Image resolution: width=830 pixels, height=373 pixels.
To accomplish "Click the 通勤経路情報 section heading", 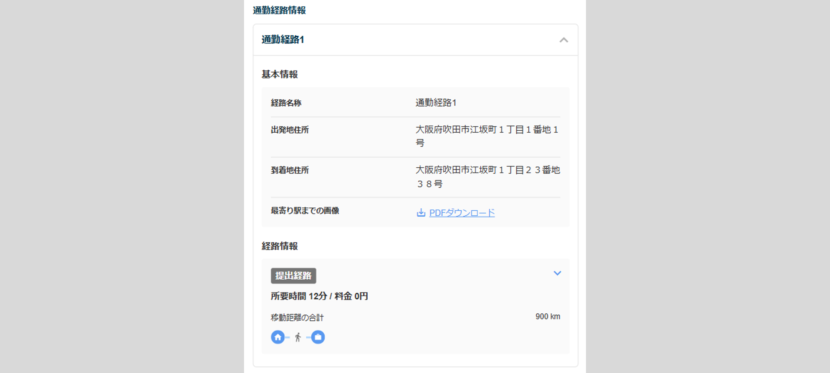I will [x=279, y=10].
